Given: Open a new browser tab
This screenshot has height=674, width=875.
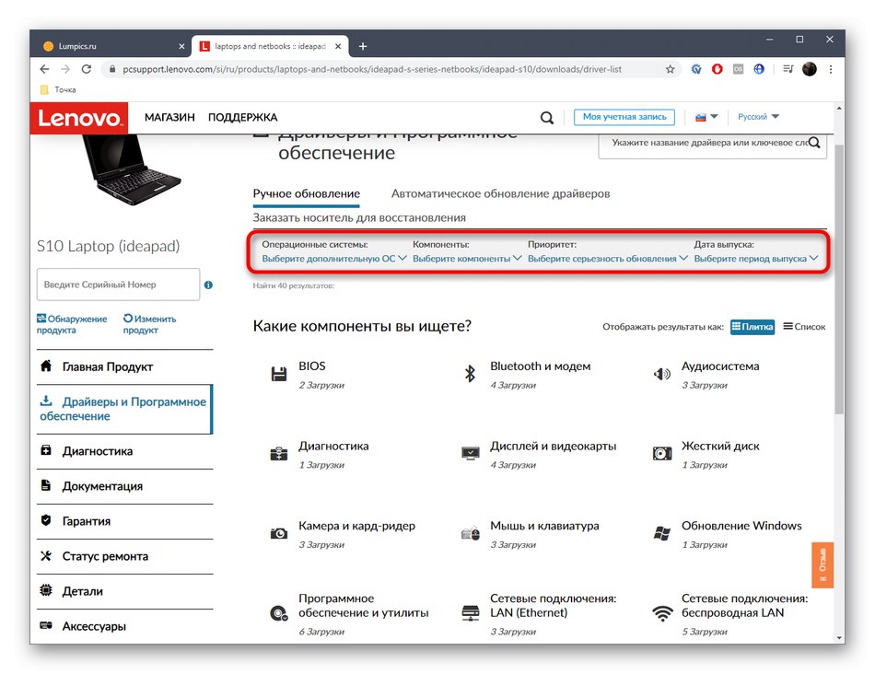Looking at the screenshot, I should [363, 46].
